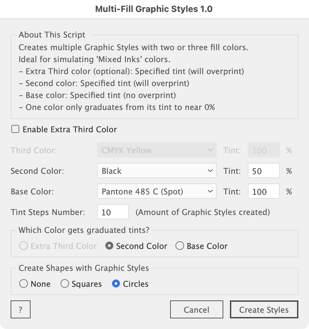Open the Second Color dropdown
The height and width of the screenshot is (329, 309).
pyautogui.click(x=156, y=171)
